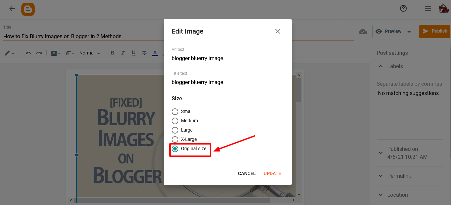Open the Normal paragraph style dropdown
The image size is (451, 205).
(90, 53)
